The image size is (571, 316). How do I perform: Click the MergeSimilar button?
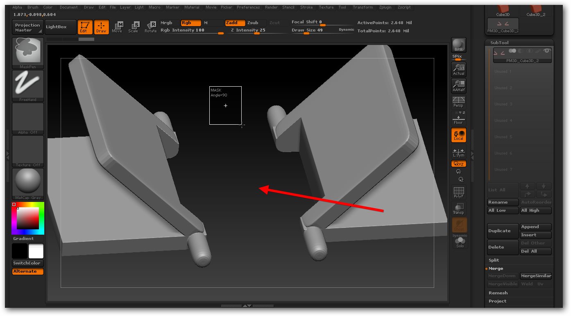pos(536,276)
